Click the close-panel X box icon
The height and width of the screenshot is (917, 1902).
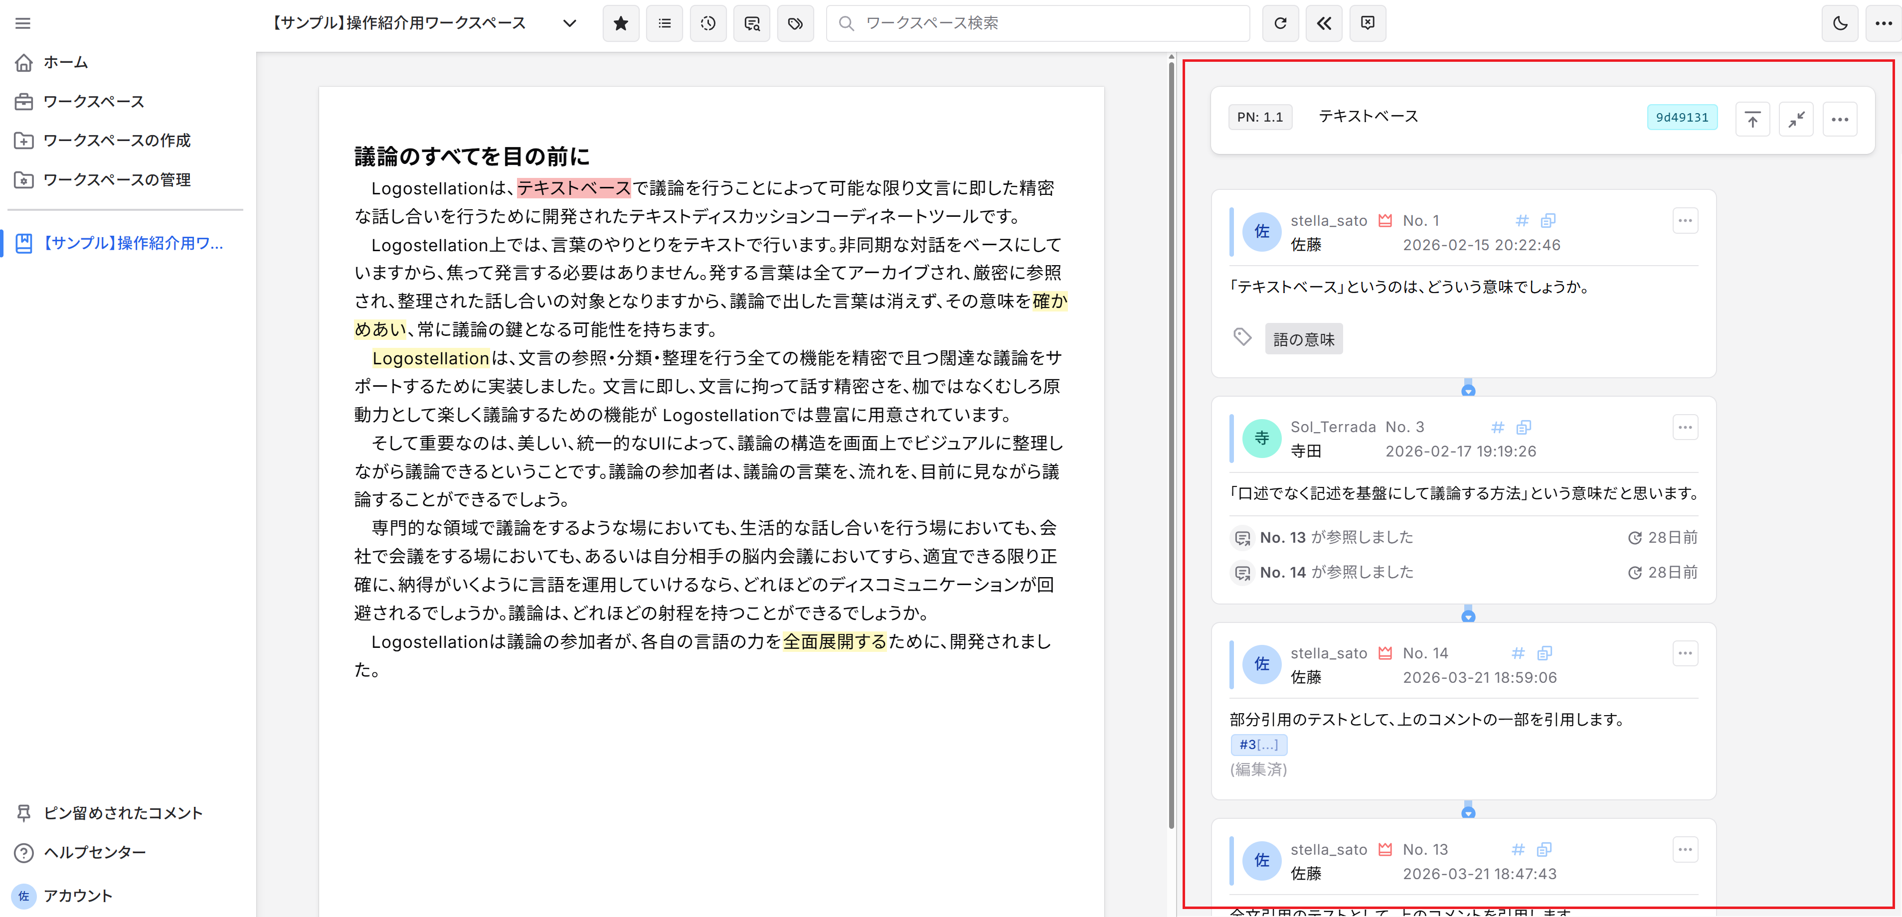click(1368, 23)
